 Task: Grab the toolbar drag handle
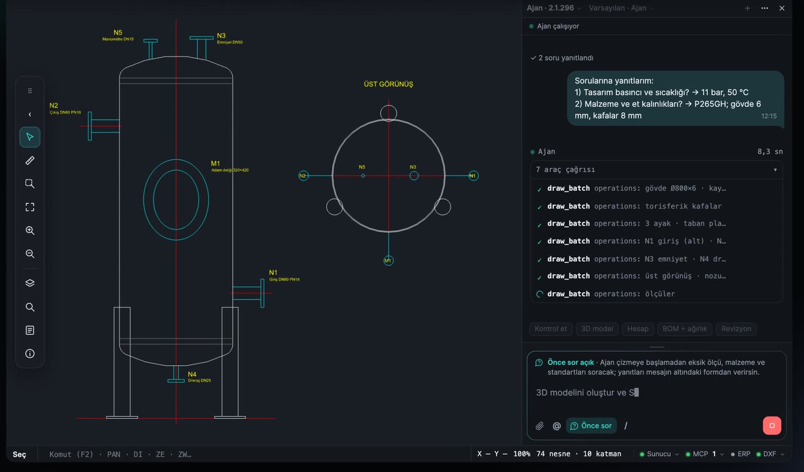pos(30,91)
